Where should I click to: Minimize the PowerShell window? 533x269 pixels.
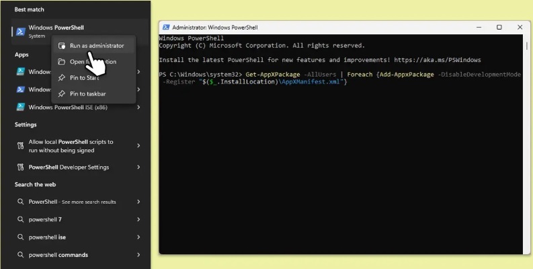(x=479, y=27)
